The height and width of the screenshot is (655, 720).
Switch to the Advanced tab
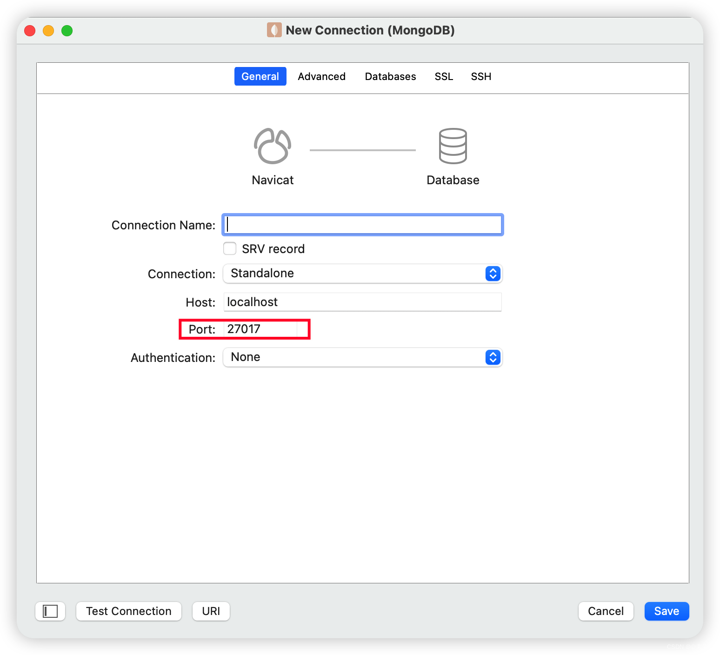(x=322, y=76)
